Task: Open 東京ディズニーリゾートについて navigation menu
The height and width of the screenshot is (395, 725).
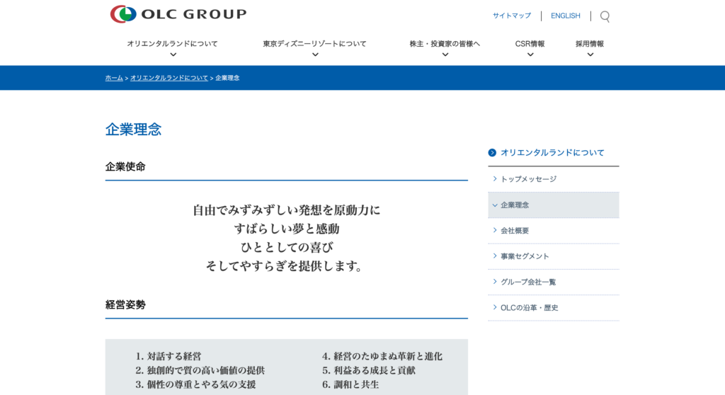Action: pyautogui.click(x=314, y=44)
